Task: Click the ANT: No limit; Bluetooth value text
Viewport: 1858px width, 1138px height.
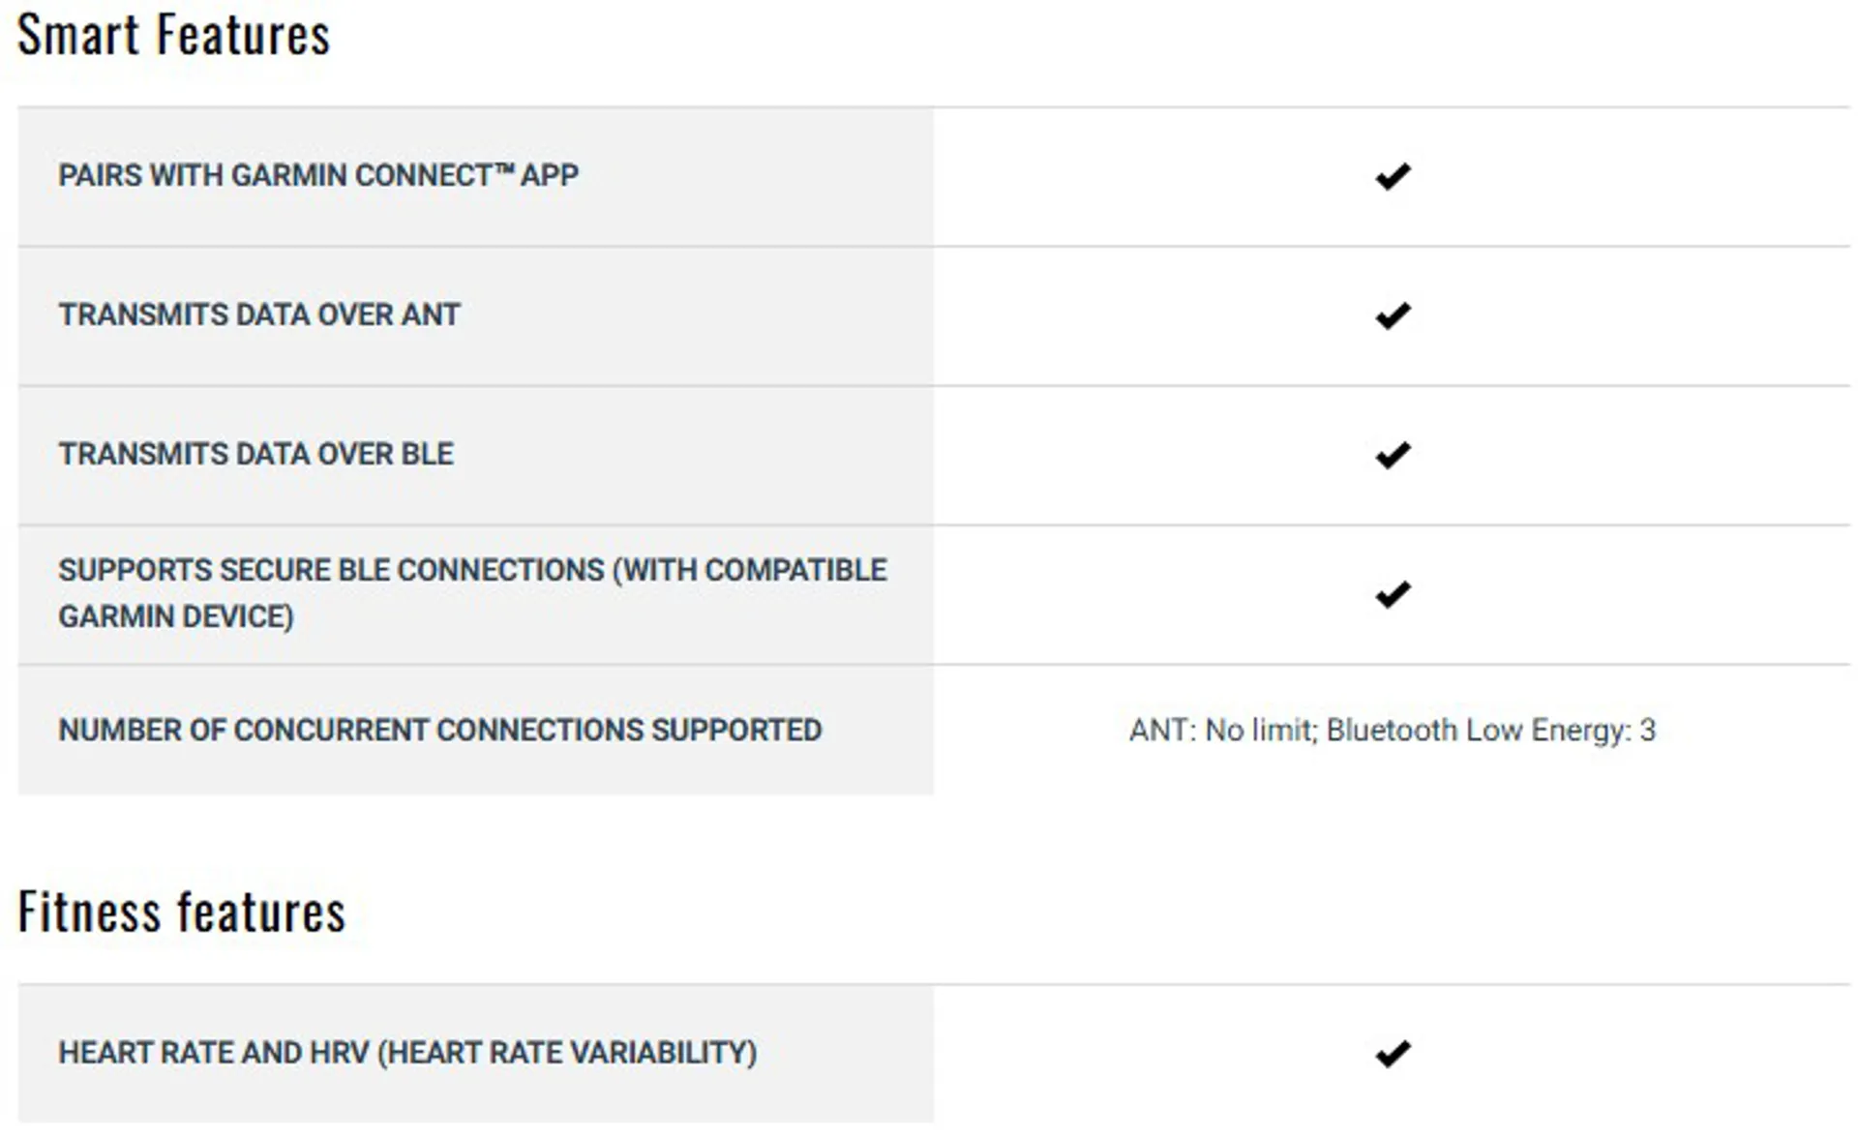Action: [x=1393, y=730]
